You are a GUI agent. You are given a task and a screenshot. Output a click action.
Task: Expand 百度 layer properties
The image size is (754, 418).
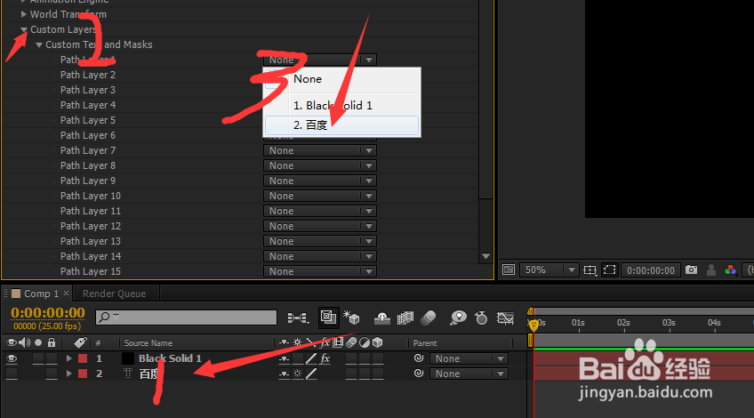(x=68, y=374)
